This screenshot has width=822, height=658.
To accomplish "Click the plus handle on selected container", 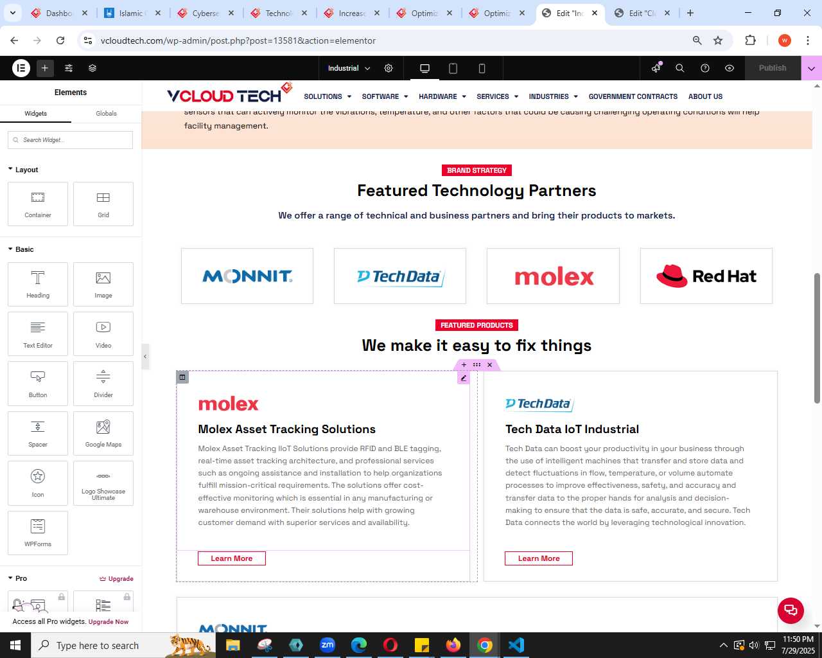I will point(464,365).
